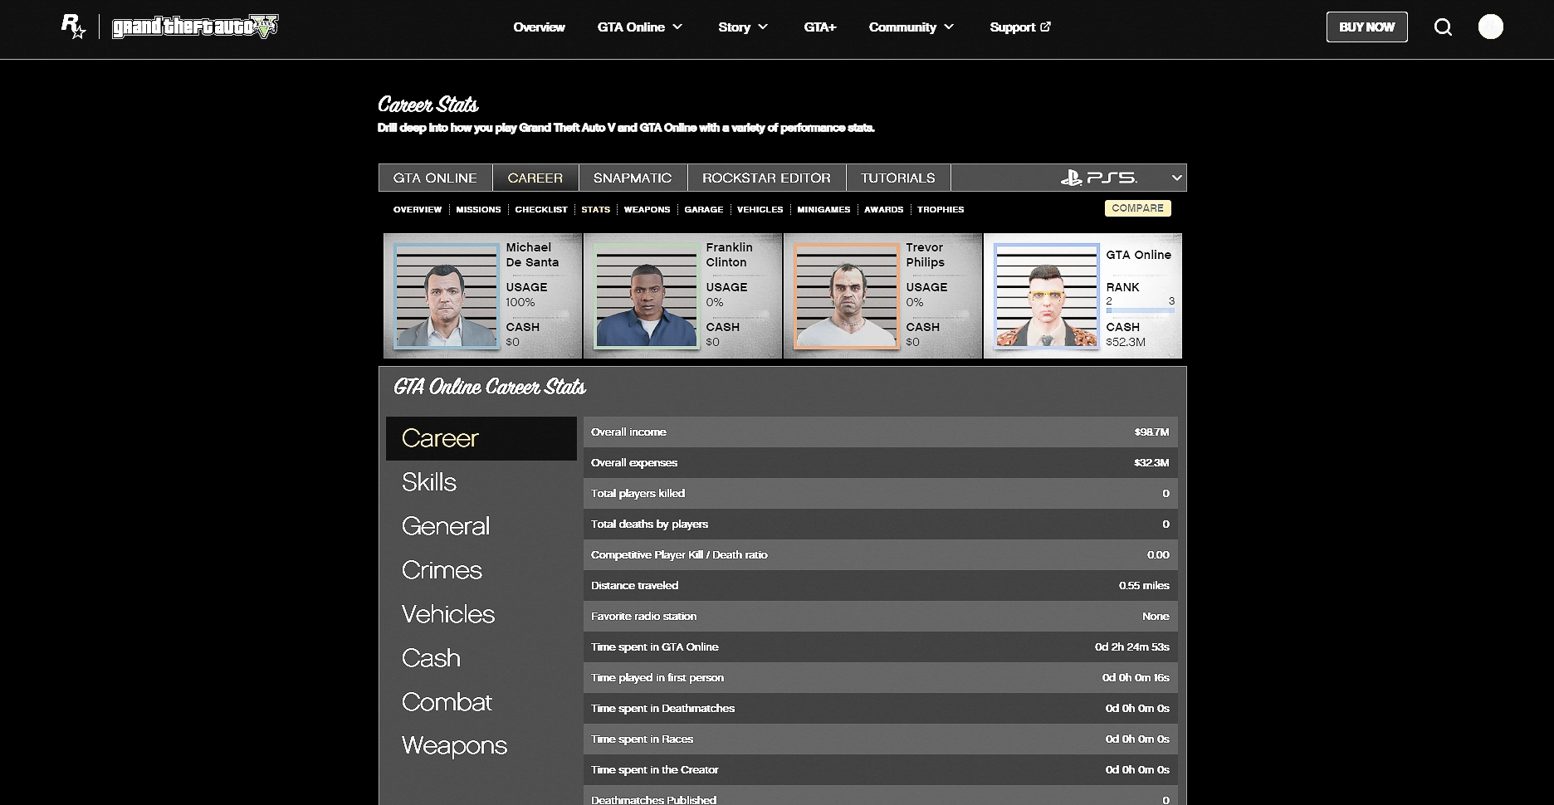Open the search magnifier icon

(x=1443, y=27)
